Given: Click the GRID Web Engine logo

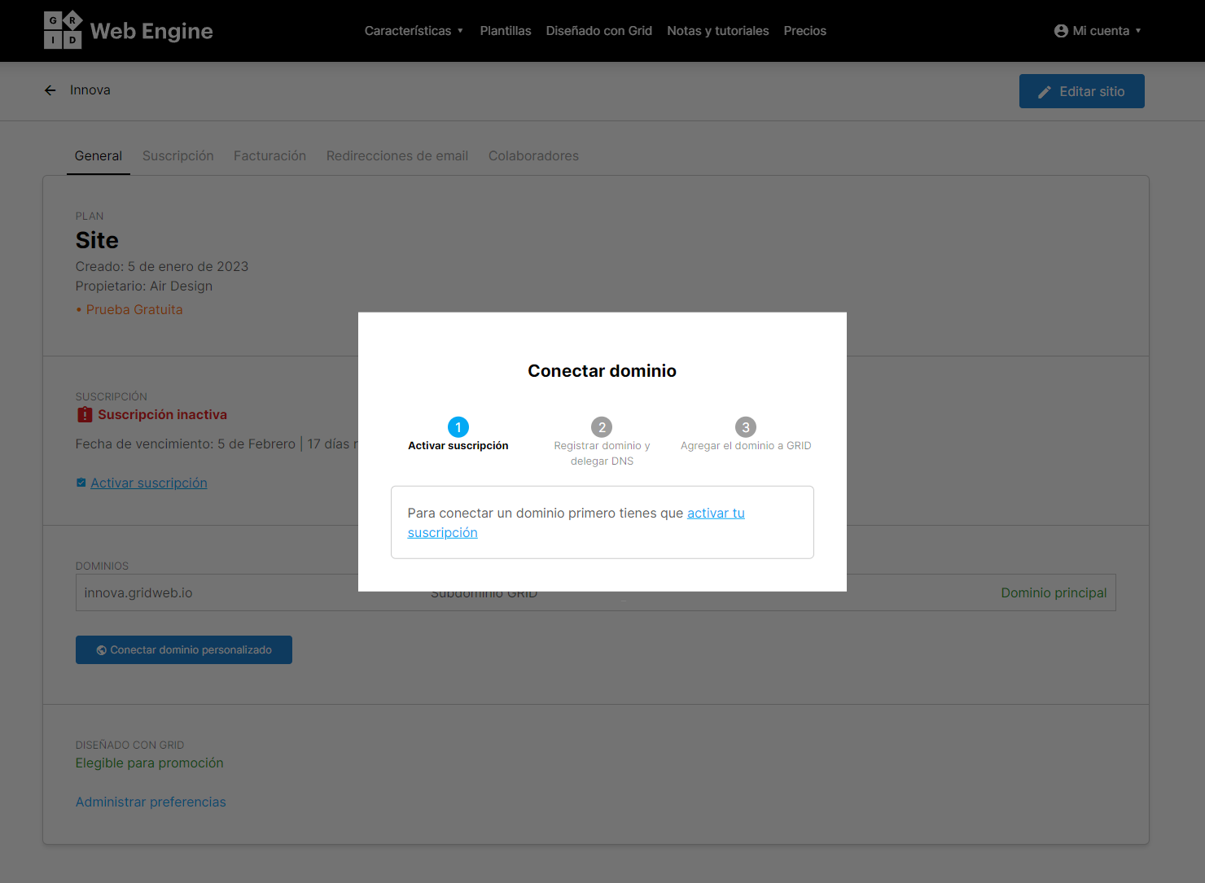Looking at the screenshot, I should pos(128,30).
